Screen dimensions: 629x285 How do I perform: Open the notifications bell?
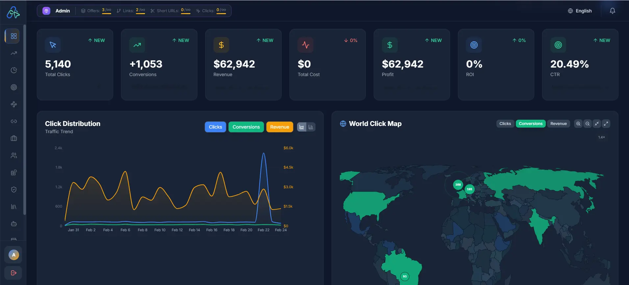click(x=612, y=11)
